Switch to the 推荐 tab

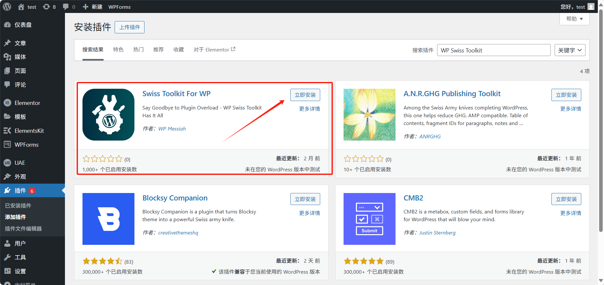coord(158,50)
